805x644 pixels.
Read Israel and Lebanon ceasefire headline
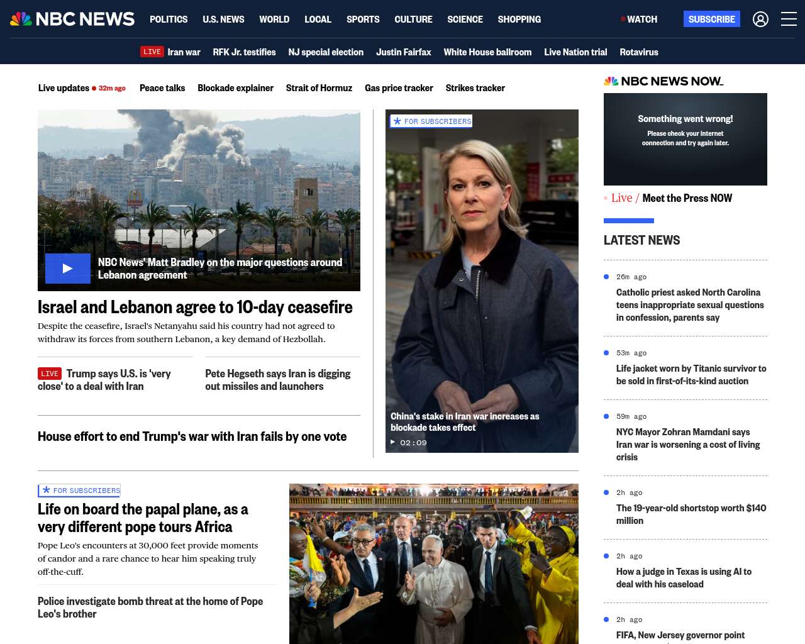pyautogui.click(x=195, y=307)
